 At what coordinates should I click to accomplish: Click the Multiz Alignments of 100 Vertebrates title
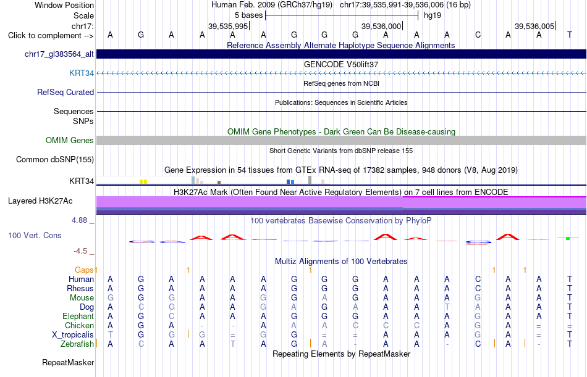[x=341, y=262]
